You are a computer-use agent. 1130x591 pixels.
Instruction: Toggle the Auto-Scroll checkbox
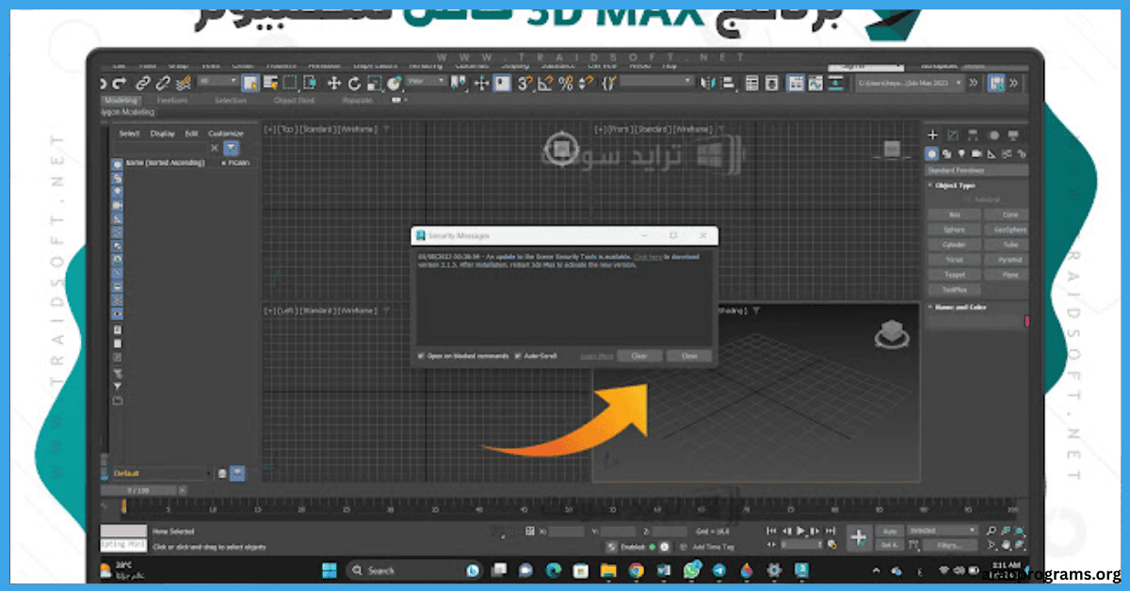click(518, 356)
